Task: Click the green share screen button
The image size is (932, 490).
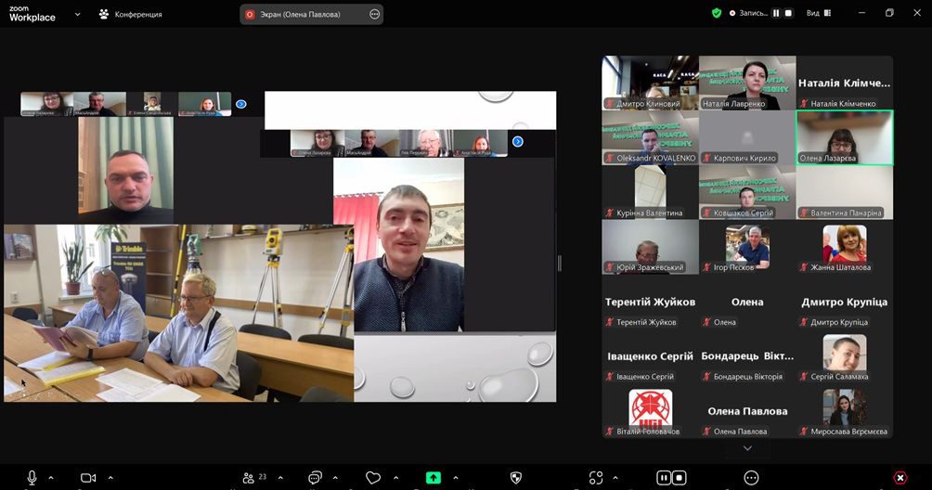Action: click(434, 478)
